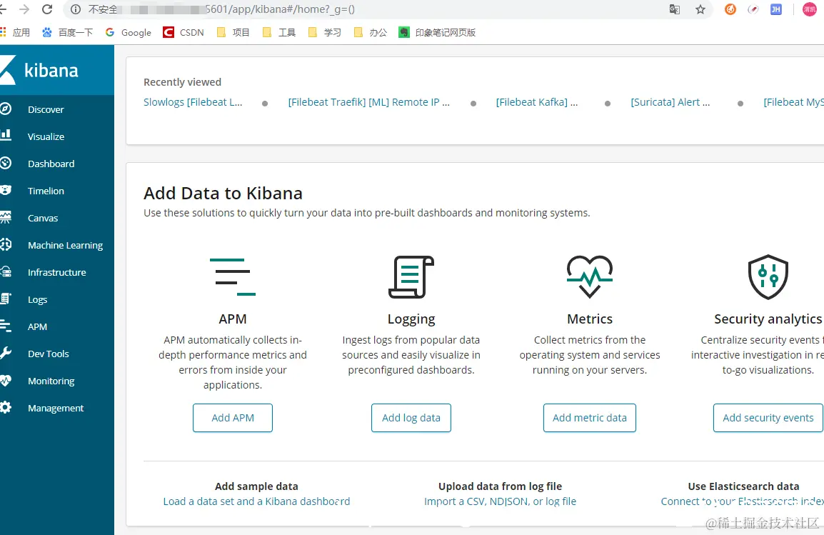The image size is (824, 535).
Task: Click the Security analytics shield icon
Action: point(768,277)
